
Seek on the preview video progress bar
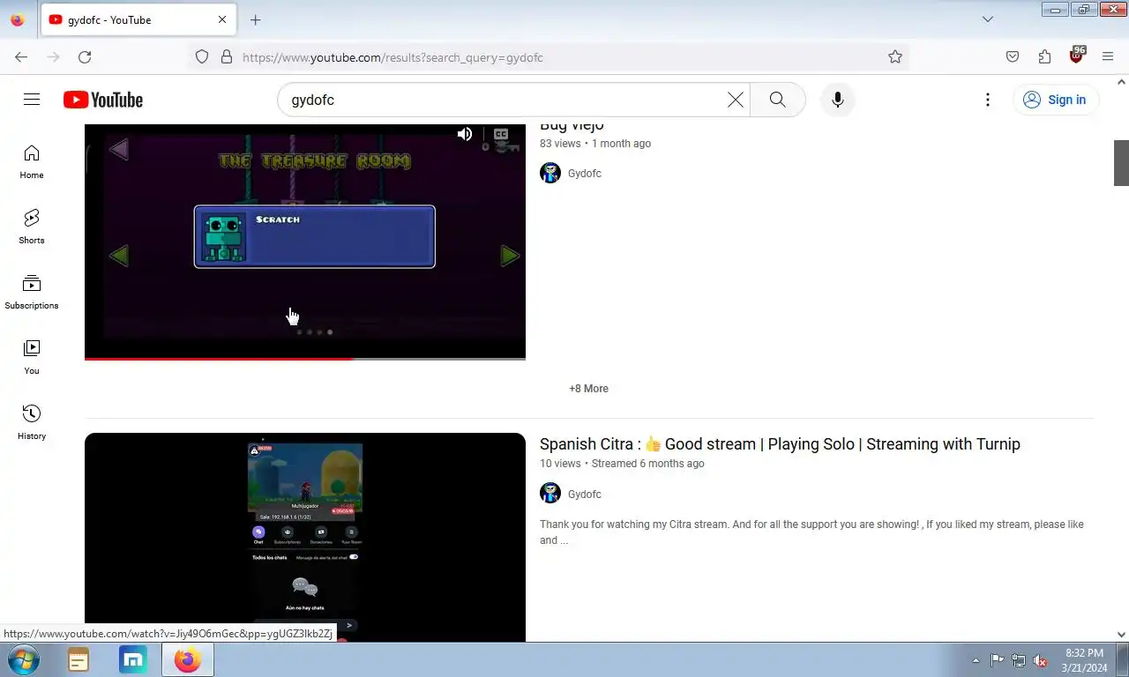pos(305,359)
